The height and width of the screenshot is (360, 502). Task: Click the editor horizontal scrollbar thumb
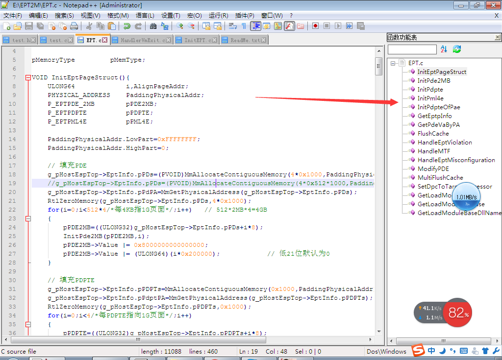tap(138, 339)
